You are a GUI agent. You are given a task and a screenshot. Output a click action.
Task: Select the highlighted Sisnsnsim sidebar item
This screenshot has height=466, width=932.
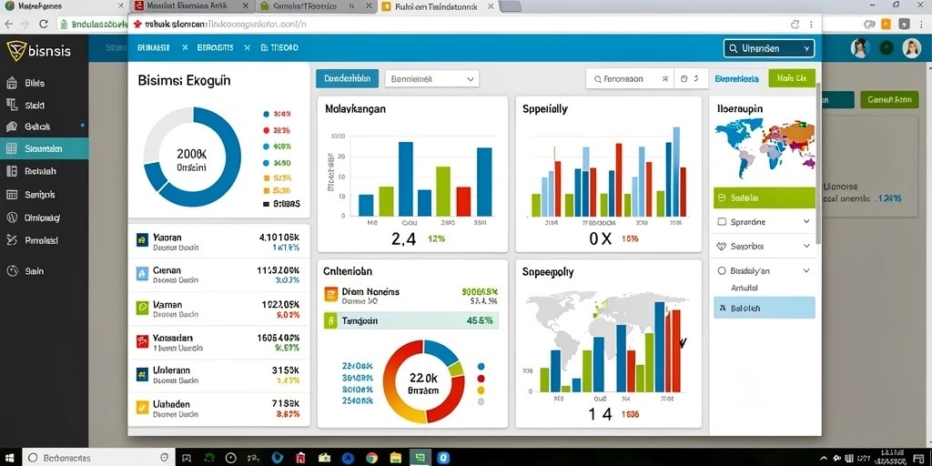(x=44, y=148)
